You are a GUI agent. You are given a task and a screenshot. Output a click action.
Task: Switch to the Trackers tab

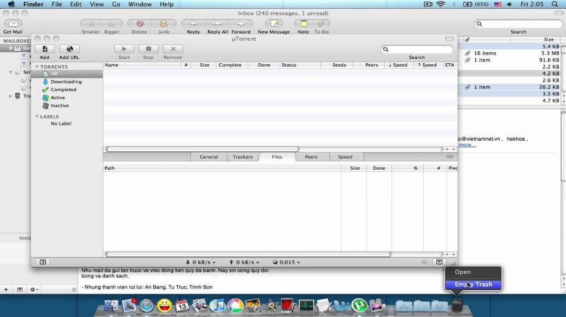242,157
